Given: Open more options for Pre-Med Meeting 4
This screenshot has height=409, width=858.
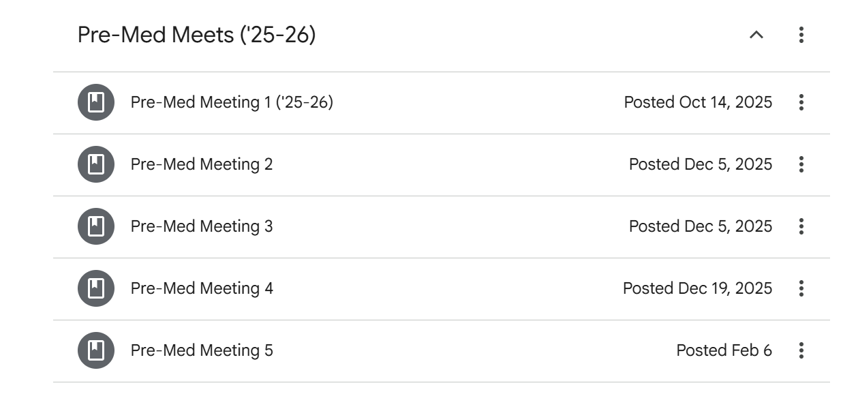Looking at the screenshot, I should (801, 289).
